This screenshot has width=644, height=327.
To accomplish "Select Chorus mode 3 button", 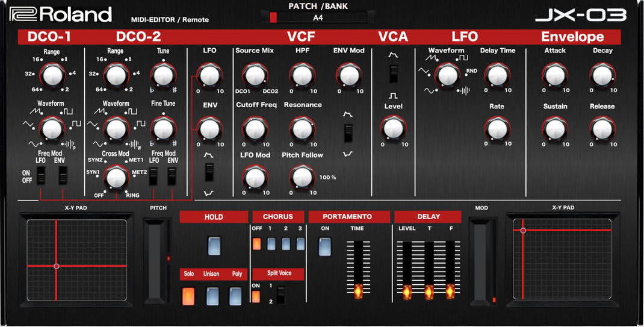I will coord(301,244).
